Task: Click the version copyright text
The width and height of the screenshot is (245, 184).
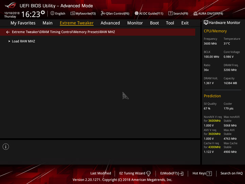Action: tap(122, 180)
